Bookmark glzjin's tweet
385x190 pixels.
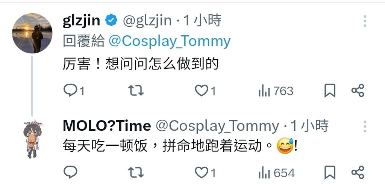tap(330, 90)
